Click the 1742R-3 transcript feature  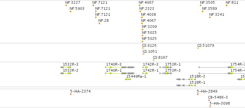coord(145,67)
